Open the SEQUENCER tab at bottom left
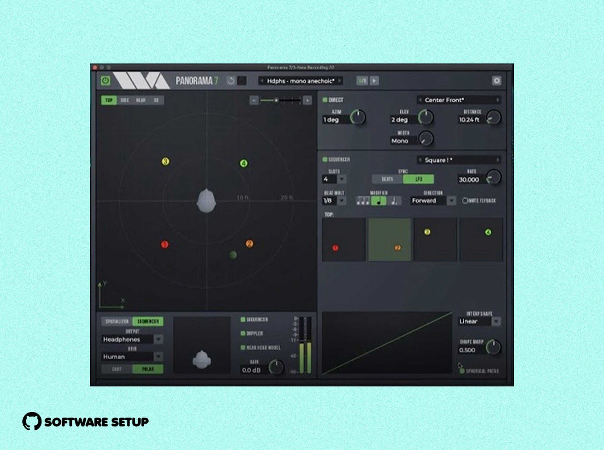 tap(148, 321)
